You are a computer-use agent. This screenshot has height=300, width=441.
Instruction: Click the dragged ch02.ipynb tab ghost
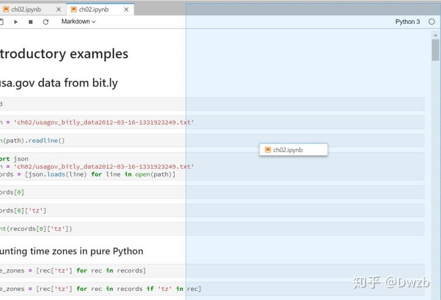[x=293, y=150]
